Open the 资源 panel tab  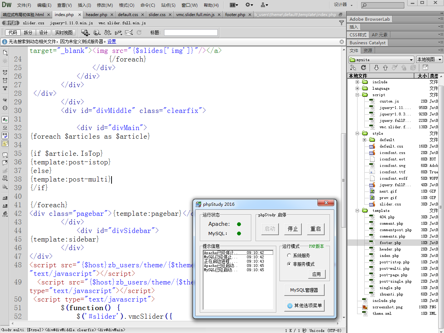click(x=368, y=50)
